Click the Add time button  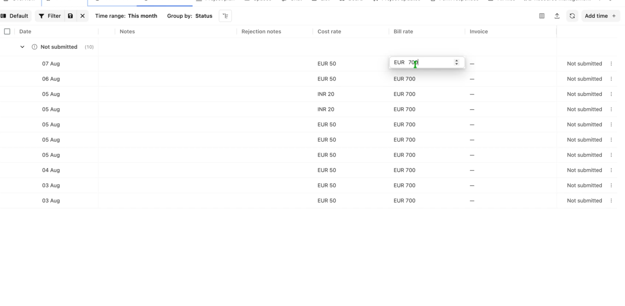[600, 16]
